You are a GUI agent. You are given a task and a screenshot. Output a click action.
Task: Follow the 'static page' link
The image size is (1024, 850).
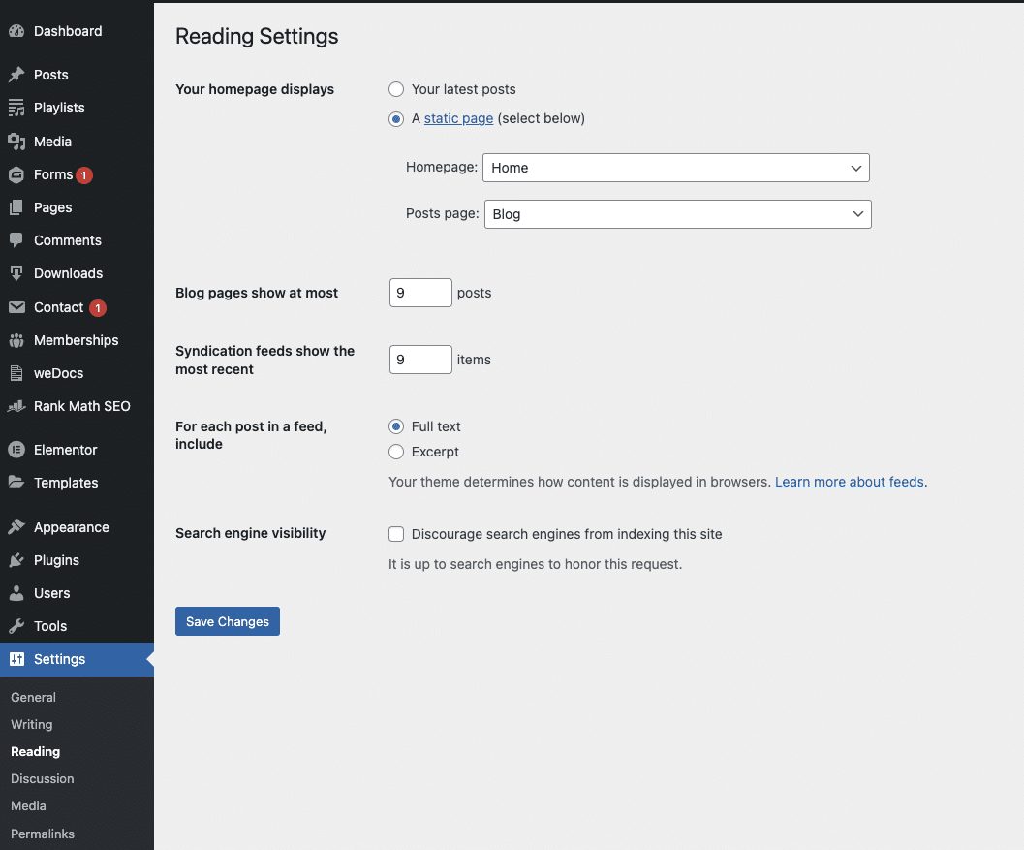(458, 119)
